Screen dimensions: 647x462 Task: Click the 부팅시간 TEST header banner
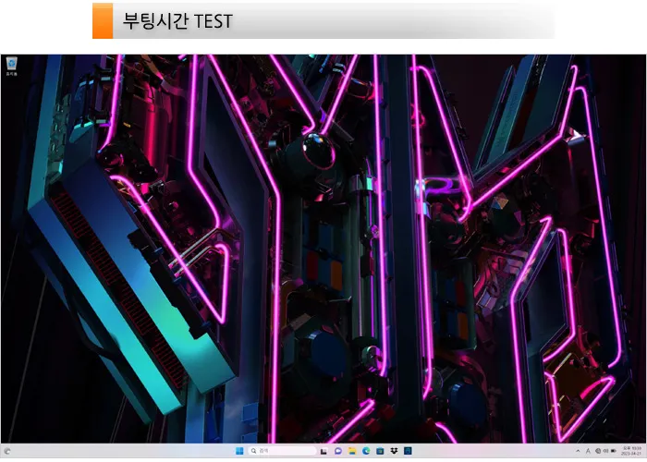[323, 20]
